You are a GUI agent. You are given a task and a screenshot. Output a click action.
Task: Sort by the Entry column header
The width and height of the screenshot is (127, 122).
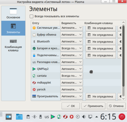(x=45, y=23)
